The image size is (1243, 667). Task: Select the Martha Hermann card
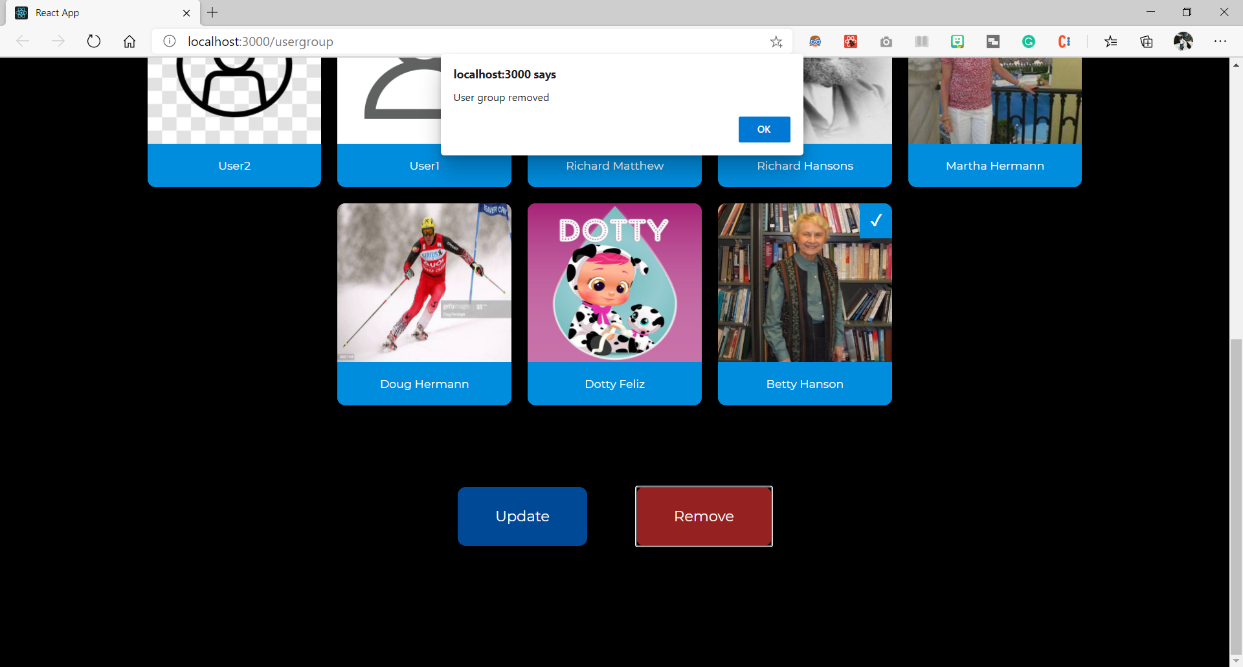pos(995,122)
